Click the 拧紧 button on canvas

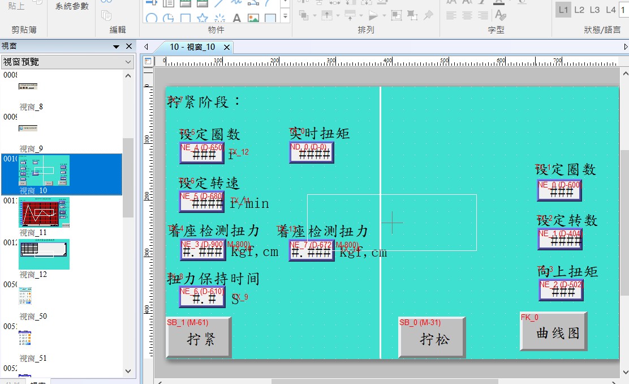point(199,338)
